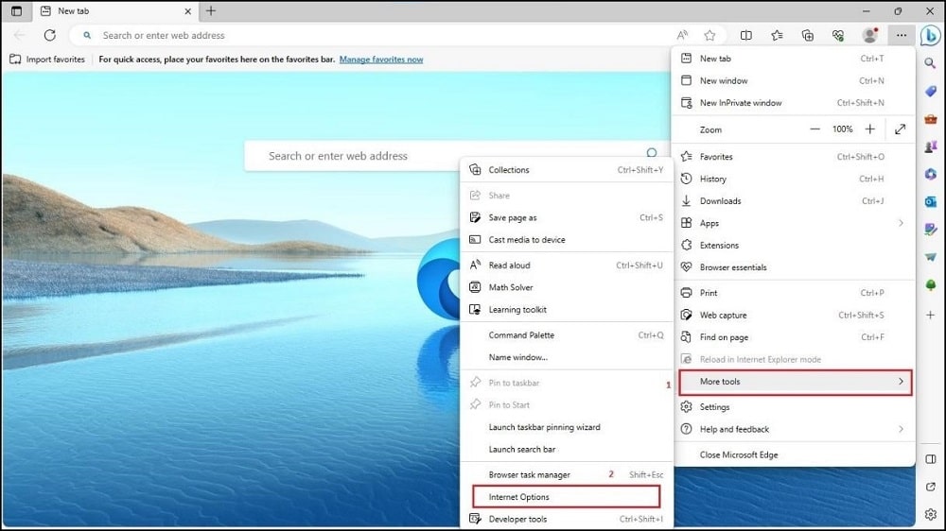Open the Bing Copilot sidebar icon
946x531 pixels.
pyautogui.click(x=930, y=36)
